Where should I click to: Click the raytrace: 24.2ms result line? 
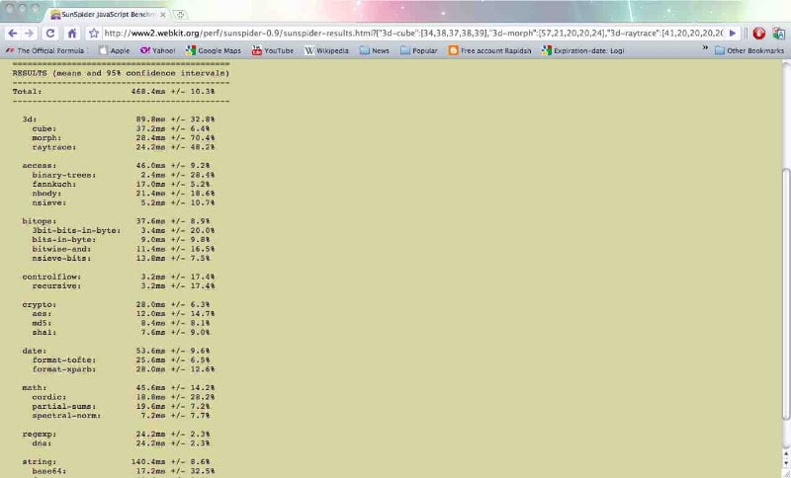pyautogui.click(x=123, y=147)
